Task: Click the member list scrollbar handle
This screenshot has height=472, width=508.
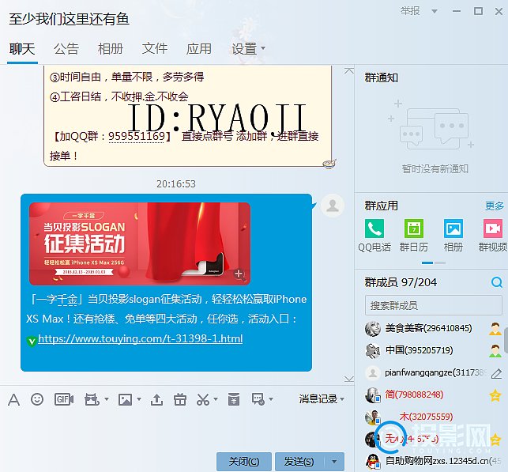Action: tap(506, 341)
